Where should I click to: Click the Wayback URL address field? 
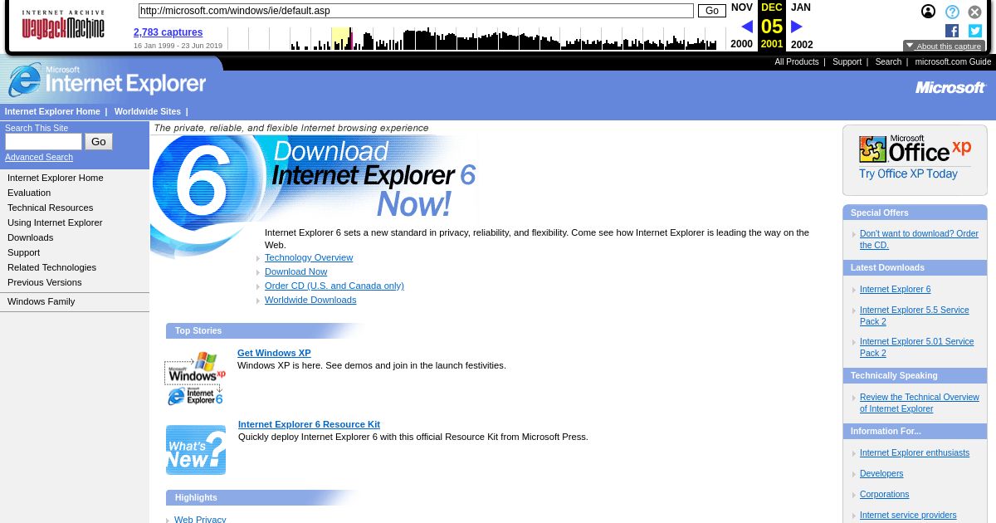(416, 11)
